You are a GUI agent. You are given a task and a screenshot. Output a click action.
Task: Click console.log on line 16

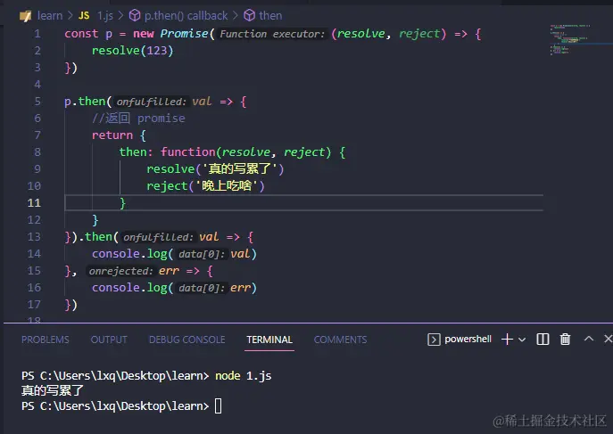129,288
